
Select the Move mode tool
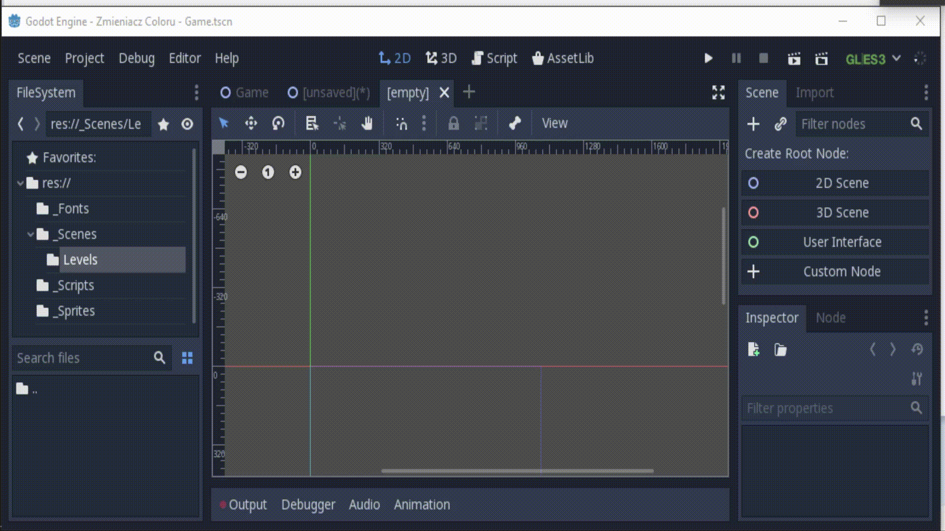click(x=251, y=123)
